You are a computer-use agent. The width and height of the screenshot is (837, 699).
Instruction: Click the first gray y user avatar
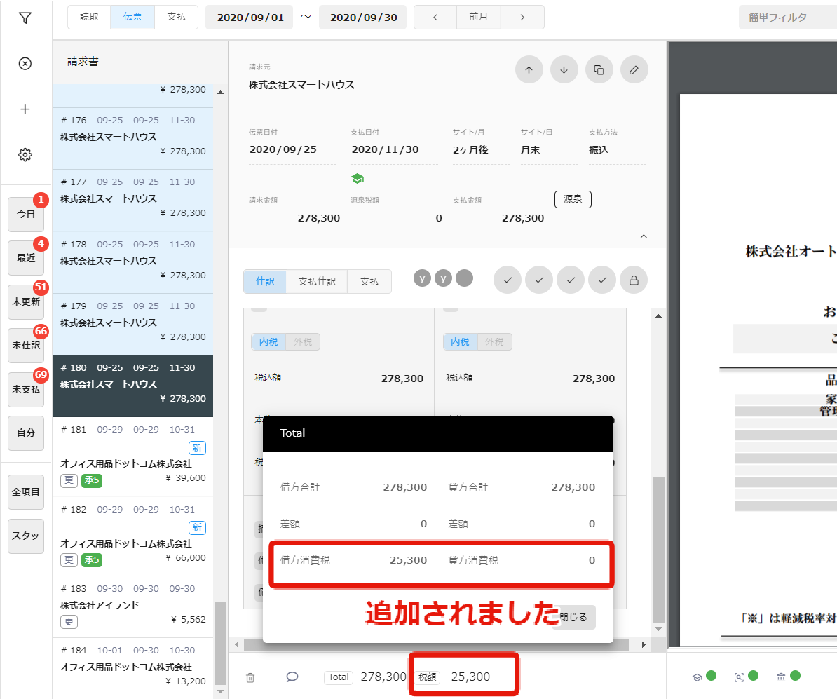[422, 278]
